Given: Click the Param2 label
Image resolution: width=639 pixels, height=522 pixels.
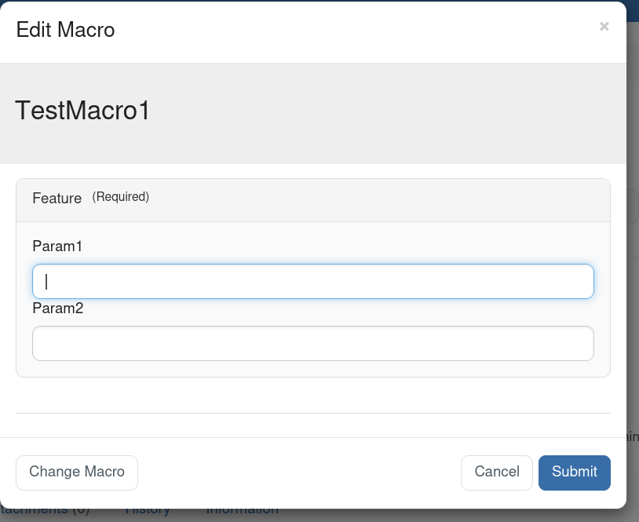Looking at the screenshot, I should (x=57, y=308).
